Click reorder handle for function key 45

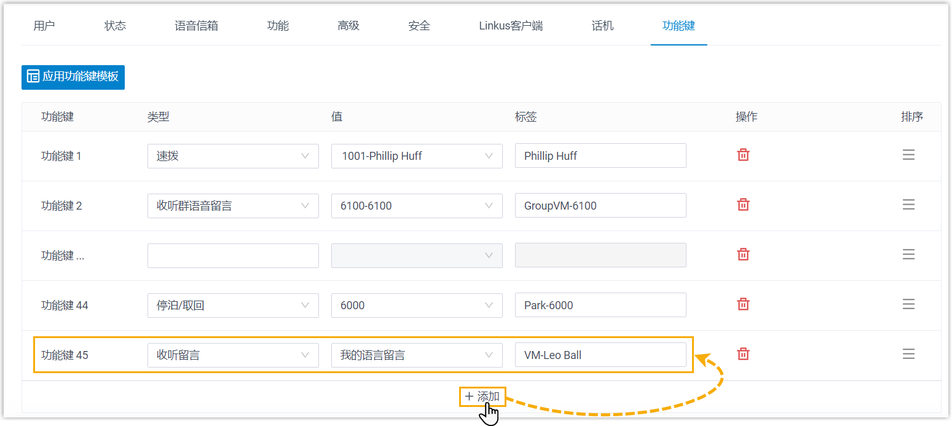[908, 354]
